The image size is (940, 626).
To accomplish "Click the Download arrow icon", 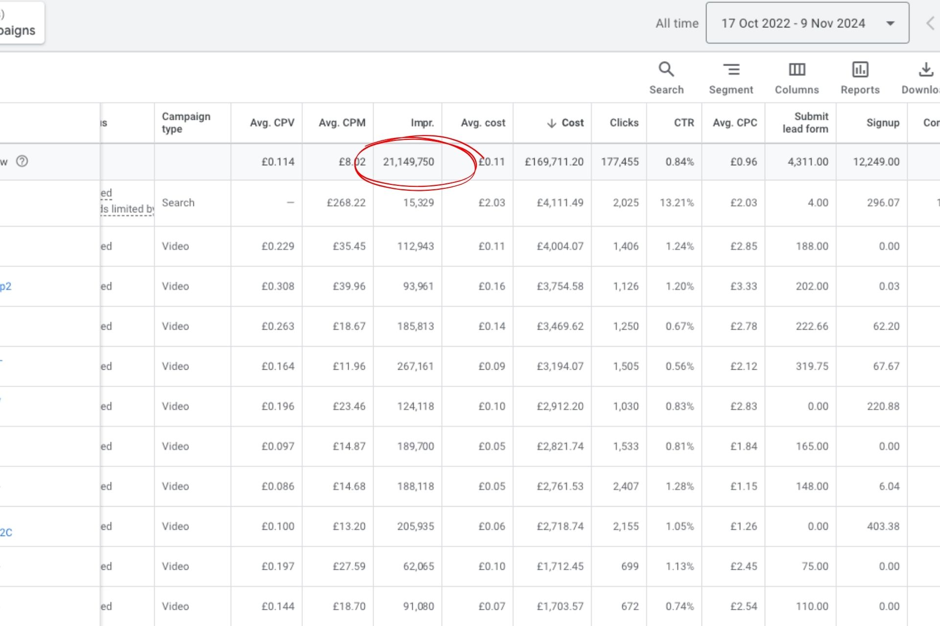I will click(925, 69).
